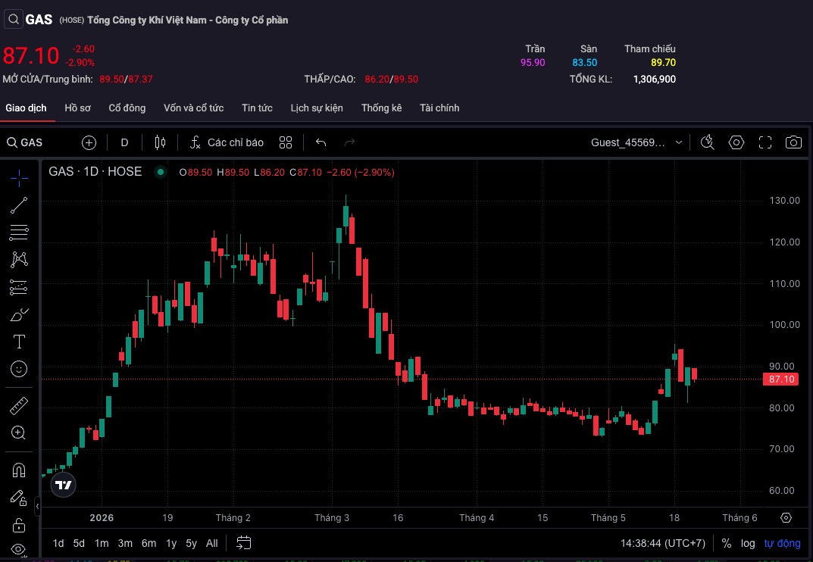Open the Lịch sự kiện tab

click(x=317, y=108)
